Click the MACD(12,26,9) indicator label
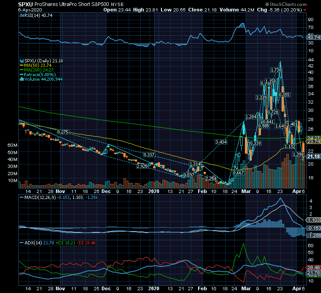The image size is (321, 293). click(x=40, y=198)
